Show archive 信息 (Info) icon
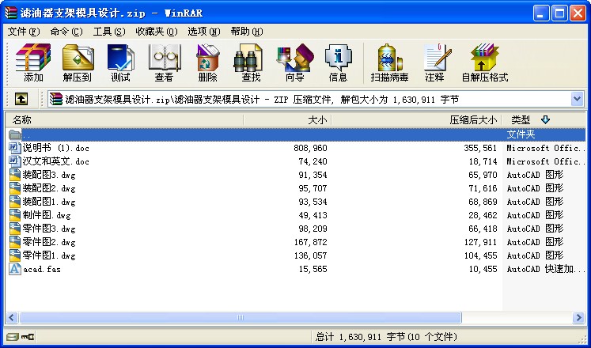The height and width of the screenshot is (348, 591). pyautogui.click(x=338, y=58)
